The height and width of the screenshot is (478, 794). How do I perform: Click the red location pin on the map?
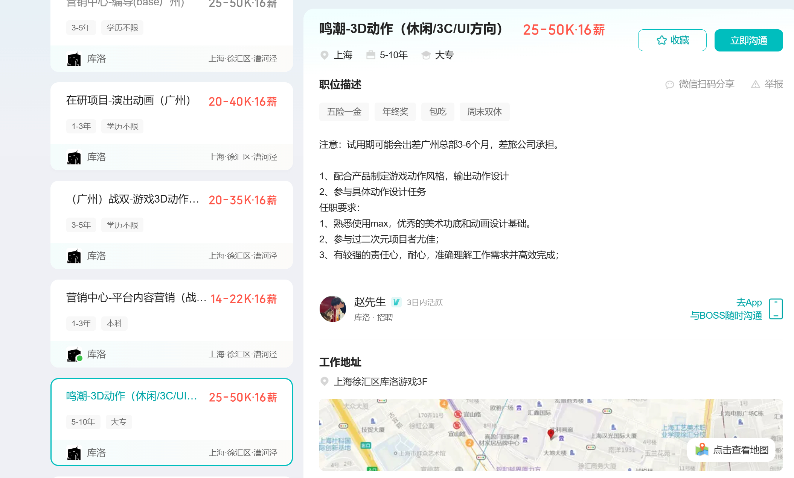pos(551,434)
